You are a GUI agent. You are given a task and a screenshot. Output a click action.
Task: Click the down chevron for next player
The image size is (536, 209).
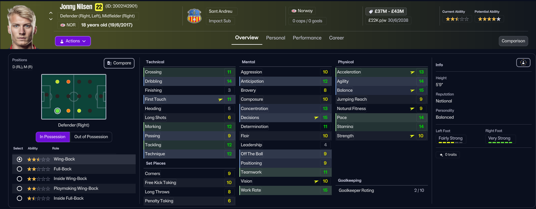(x=51, y=19)
